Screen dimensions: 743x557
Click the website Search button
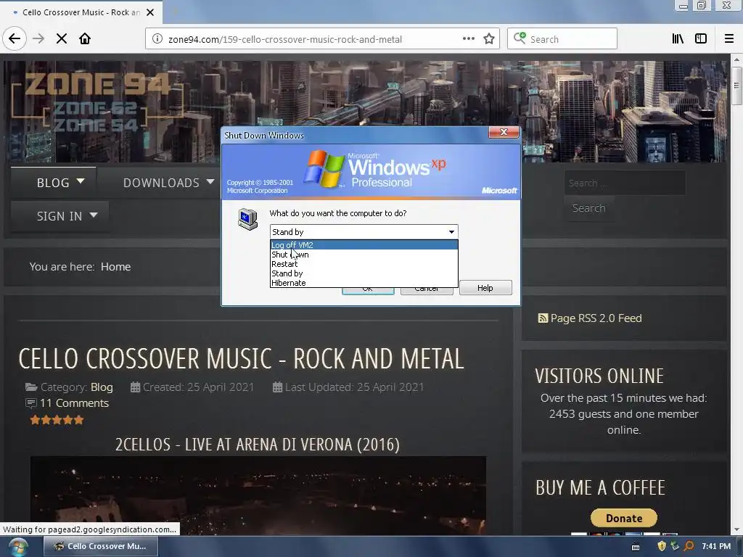(588, 208)
